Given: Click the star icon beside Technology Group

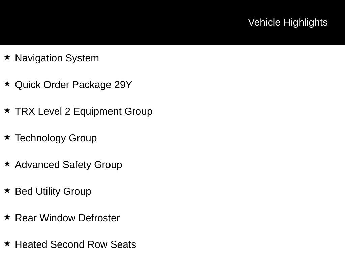Looking at the screenshot, I should pos(7,137).
